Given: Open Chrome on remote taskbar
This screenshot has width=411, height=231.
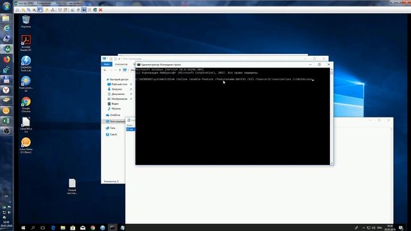Looking at the screenshot, I should [92, 228].
